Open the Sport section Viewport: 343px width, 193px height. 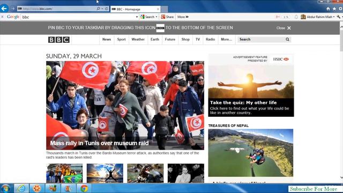click(x=122, y=39)
